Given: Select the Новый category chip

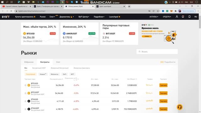Looking at the screenshot, I should click(43, 74).
